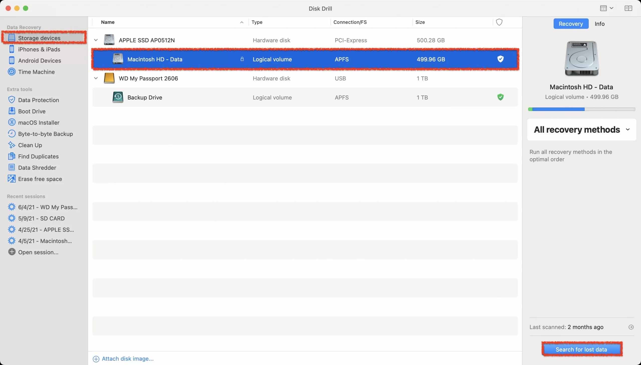
Task: Click the disk usage bar
Action: [581, 109]
